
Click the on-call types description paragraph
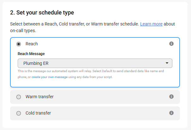tap(93, 27)
